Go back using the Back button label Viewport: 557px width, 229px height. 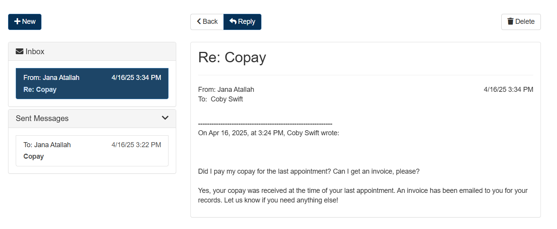click(x=210, y=22)
